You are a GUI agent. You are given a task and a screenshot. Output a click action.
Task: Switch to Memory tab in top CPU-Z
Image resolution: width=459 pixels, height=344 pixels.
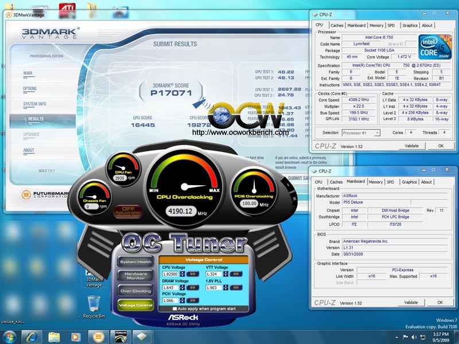point(376,25)
